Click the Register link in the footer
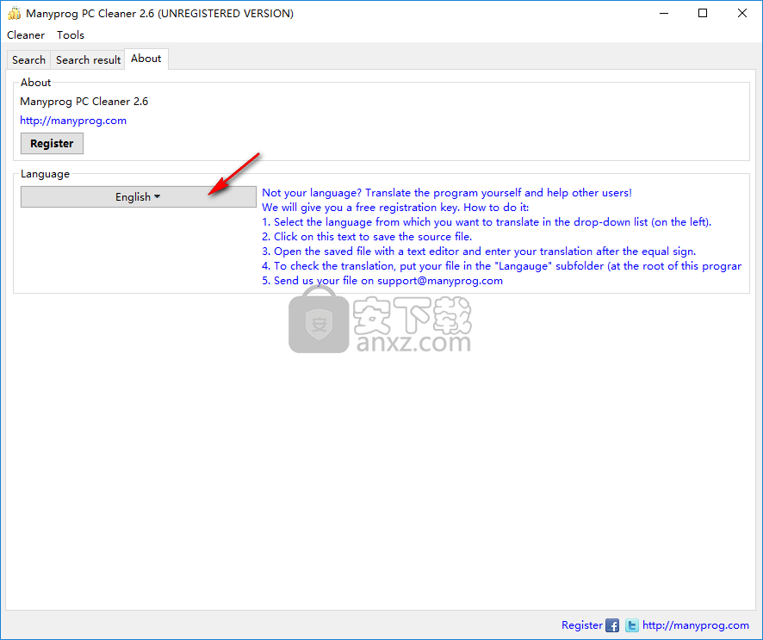763x640 pixels. [x=581, y=624]
